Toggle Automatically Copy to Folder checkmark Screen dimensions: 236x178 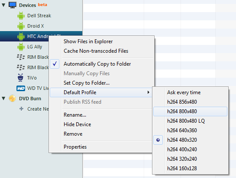tap(55, 64)
